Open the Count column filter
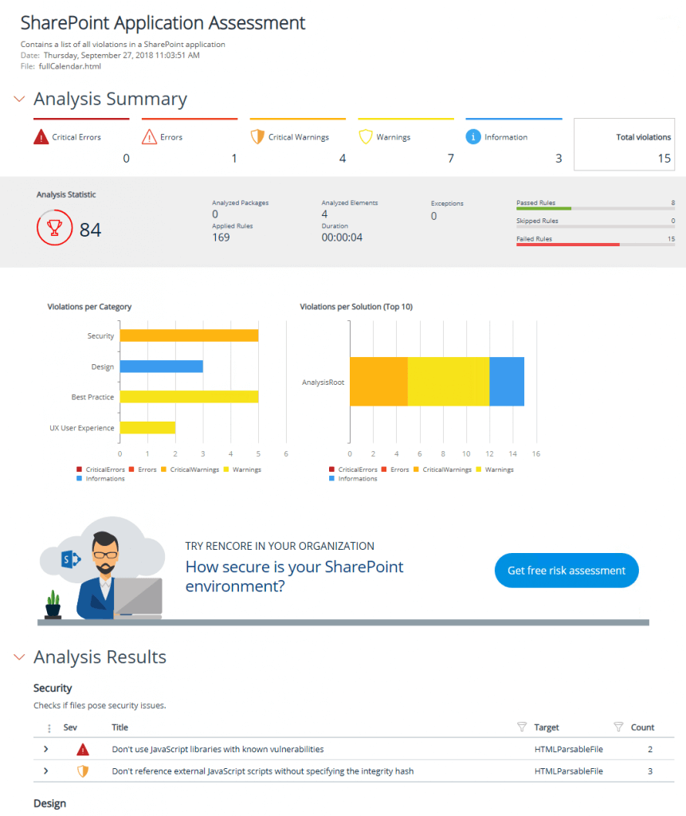 617,727
